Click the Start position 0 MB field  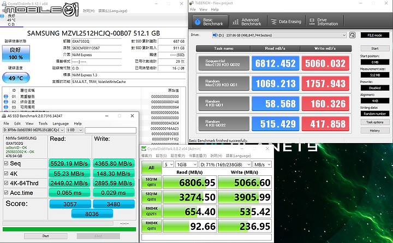pyautogui.click(x=374, y=62)
